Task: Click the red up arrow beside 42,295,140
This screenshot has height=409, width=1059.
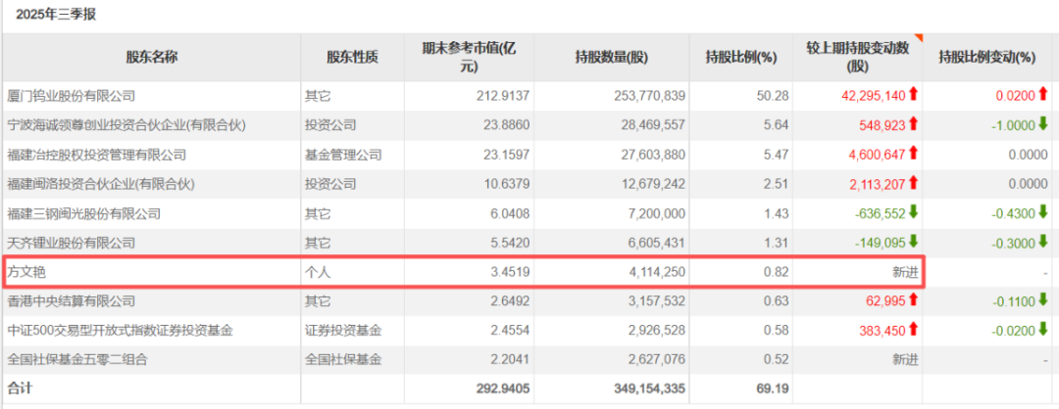Action: coord(913,95)
